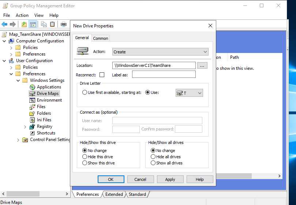Open the Help menu
This screenshot has width=296, height=205.
[54, 15]
